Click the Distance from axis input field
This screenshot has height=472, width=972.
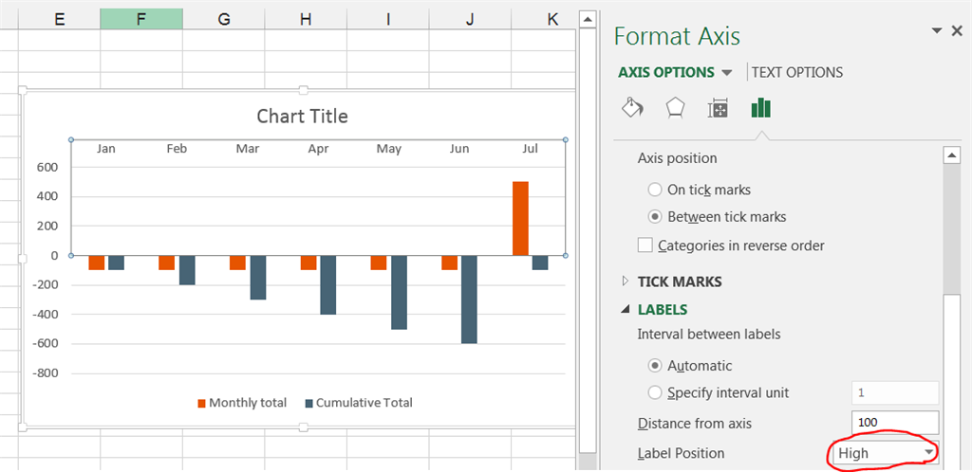[895, 423]
